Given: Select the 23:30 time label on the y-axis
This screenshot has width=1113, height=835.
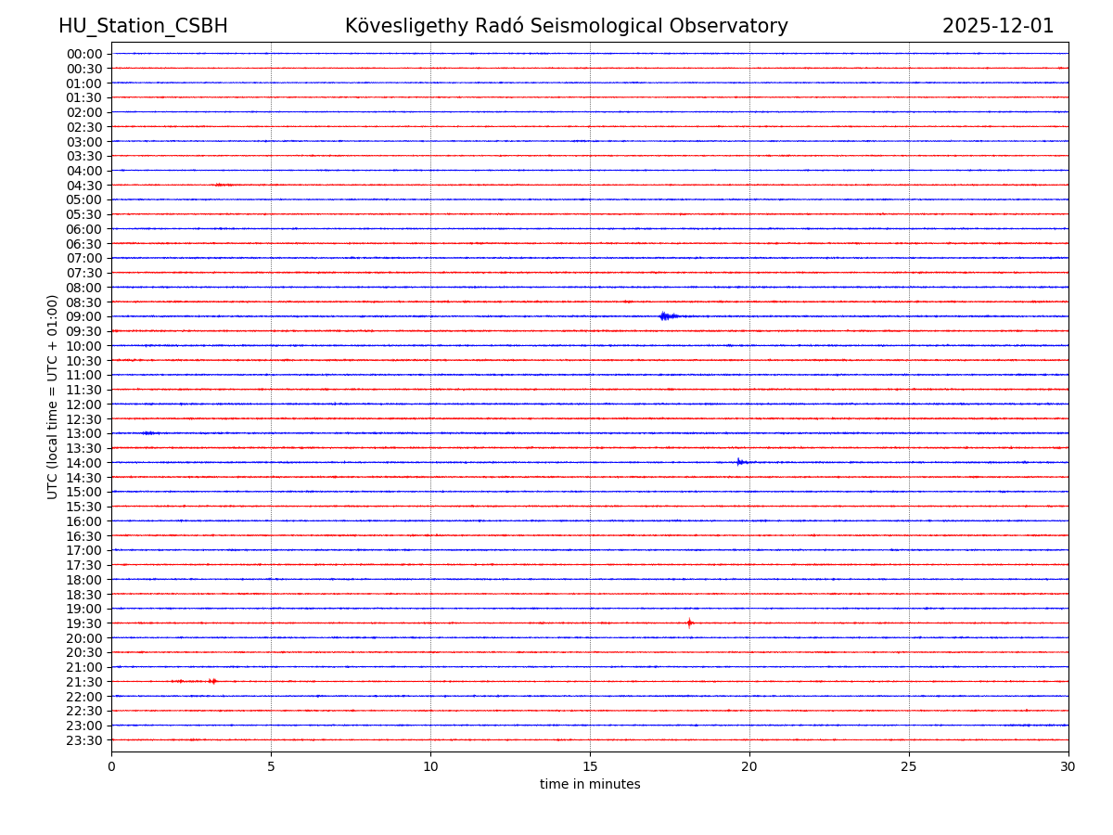Looking at the screenshot, I should (x=83, y=740).
